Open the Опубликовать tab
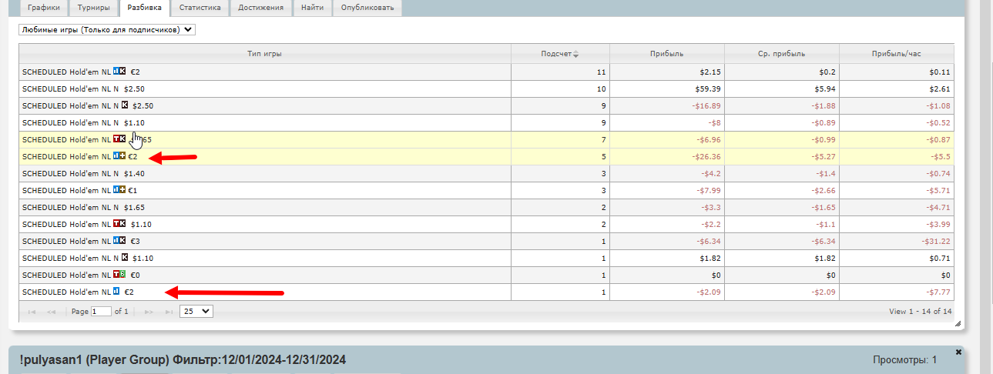The image size is (993, 374). coord(367,8)
